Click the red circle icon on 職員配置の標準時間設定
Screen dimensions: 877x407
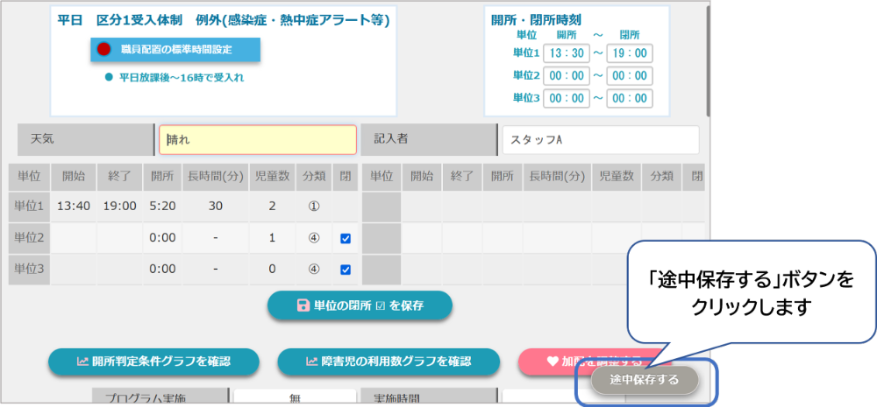click(x=103, y=49)
